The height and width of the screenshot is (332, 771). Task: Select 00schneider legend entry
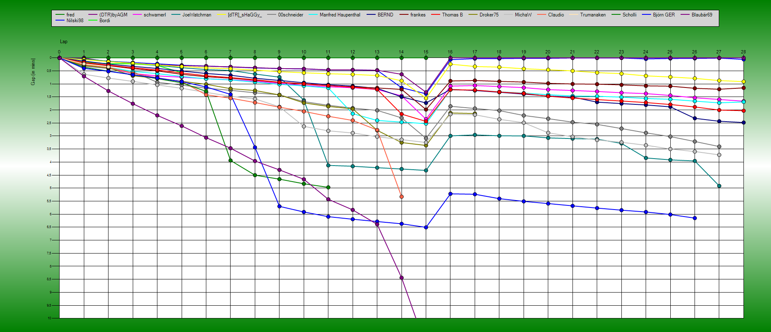285,15
